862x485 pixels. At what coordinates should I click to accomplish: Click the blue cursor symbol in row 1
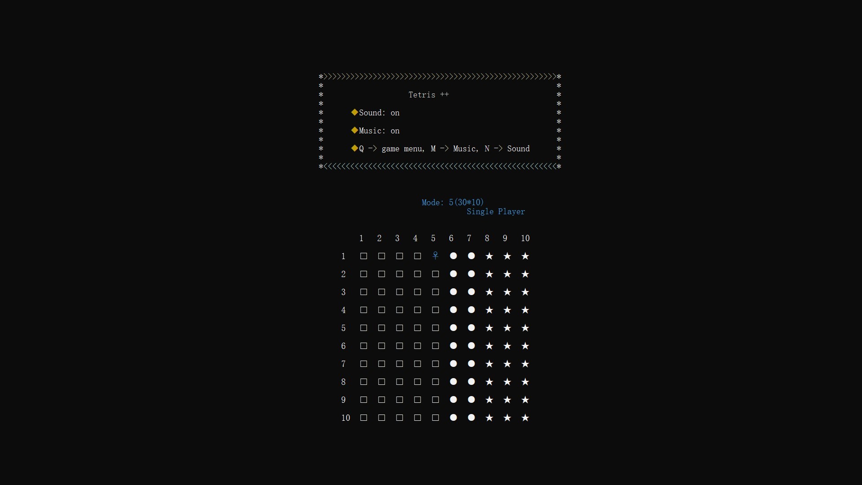point(435,256)
